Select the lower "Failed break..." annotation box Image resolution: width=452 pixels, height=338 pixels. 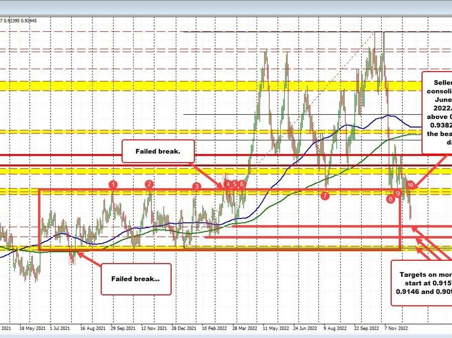(136, 278)
